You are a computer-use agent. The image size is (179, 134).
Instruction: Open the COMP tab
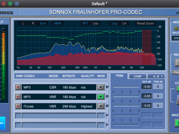[x=138, y=76]
